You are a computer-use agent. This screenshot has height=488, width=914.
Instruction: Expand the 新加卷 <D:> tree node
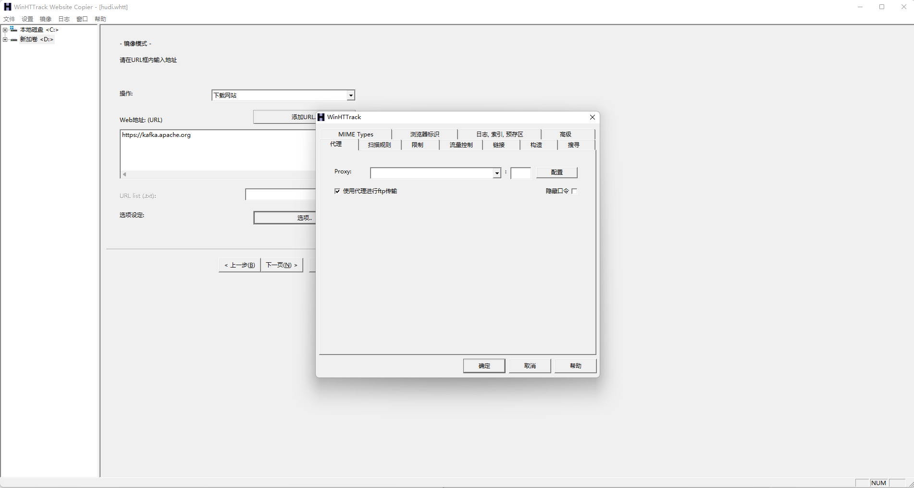tap(5, 39)
